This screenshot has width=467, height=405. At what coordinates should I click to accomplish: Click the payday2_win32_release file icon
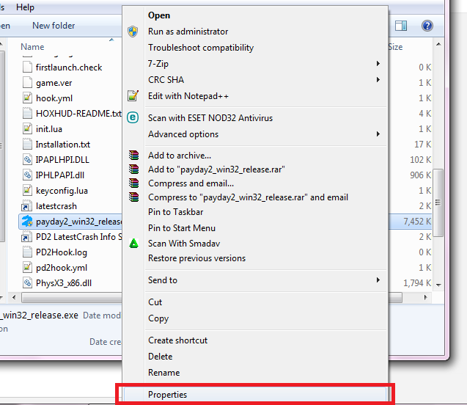click(x=27, y=222)
